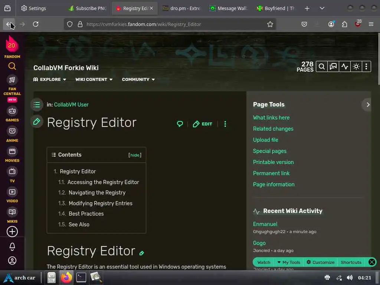Open TV category icon
Image resolution: width=380 pixels, height=285 pixels.
click(12, 171)
